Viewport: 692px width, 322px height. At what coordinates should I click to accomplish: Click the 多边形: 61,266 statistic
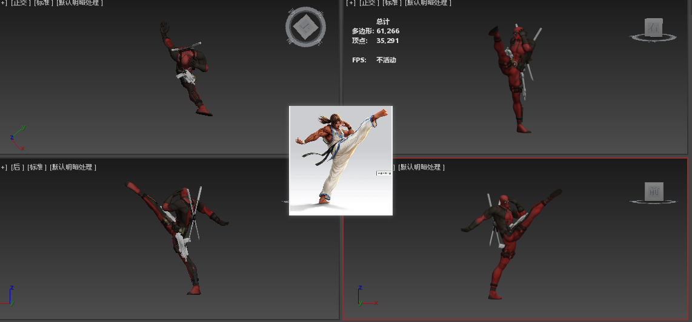(x=376, y=31)
